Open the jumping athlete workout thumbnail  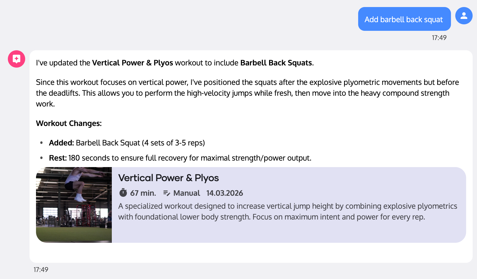click(74, 205)
